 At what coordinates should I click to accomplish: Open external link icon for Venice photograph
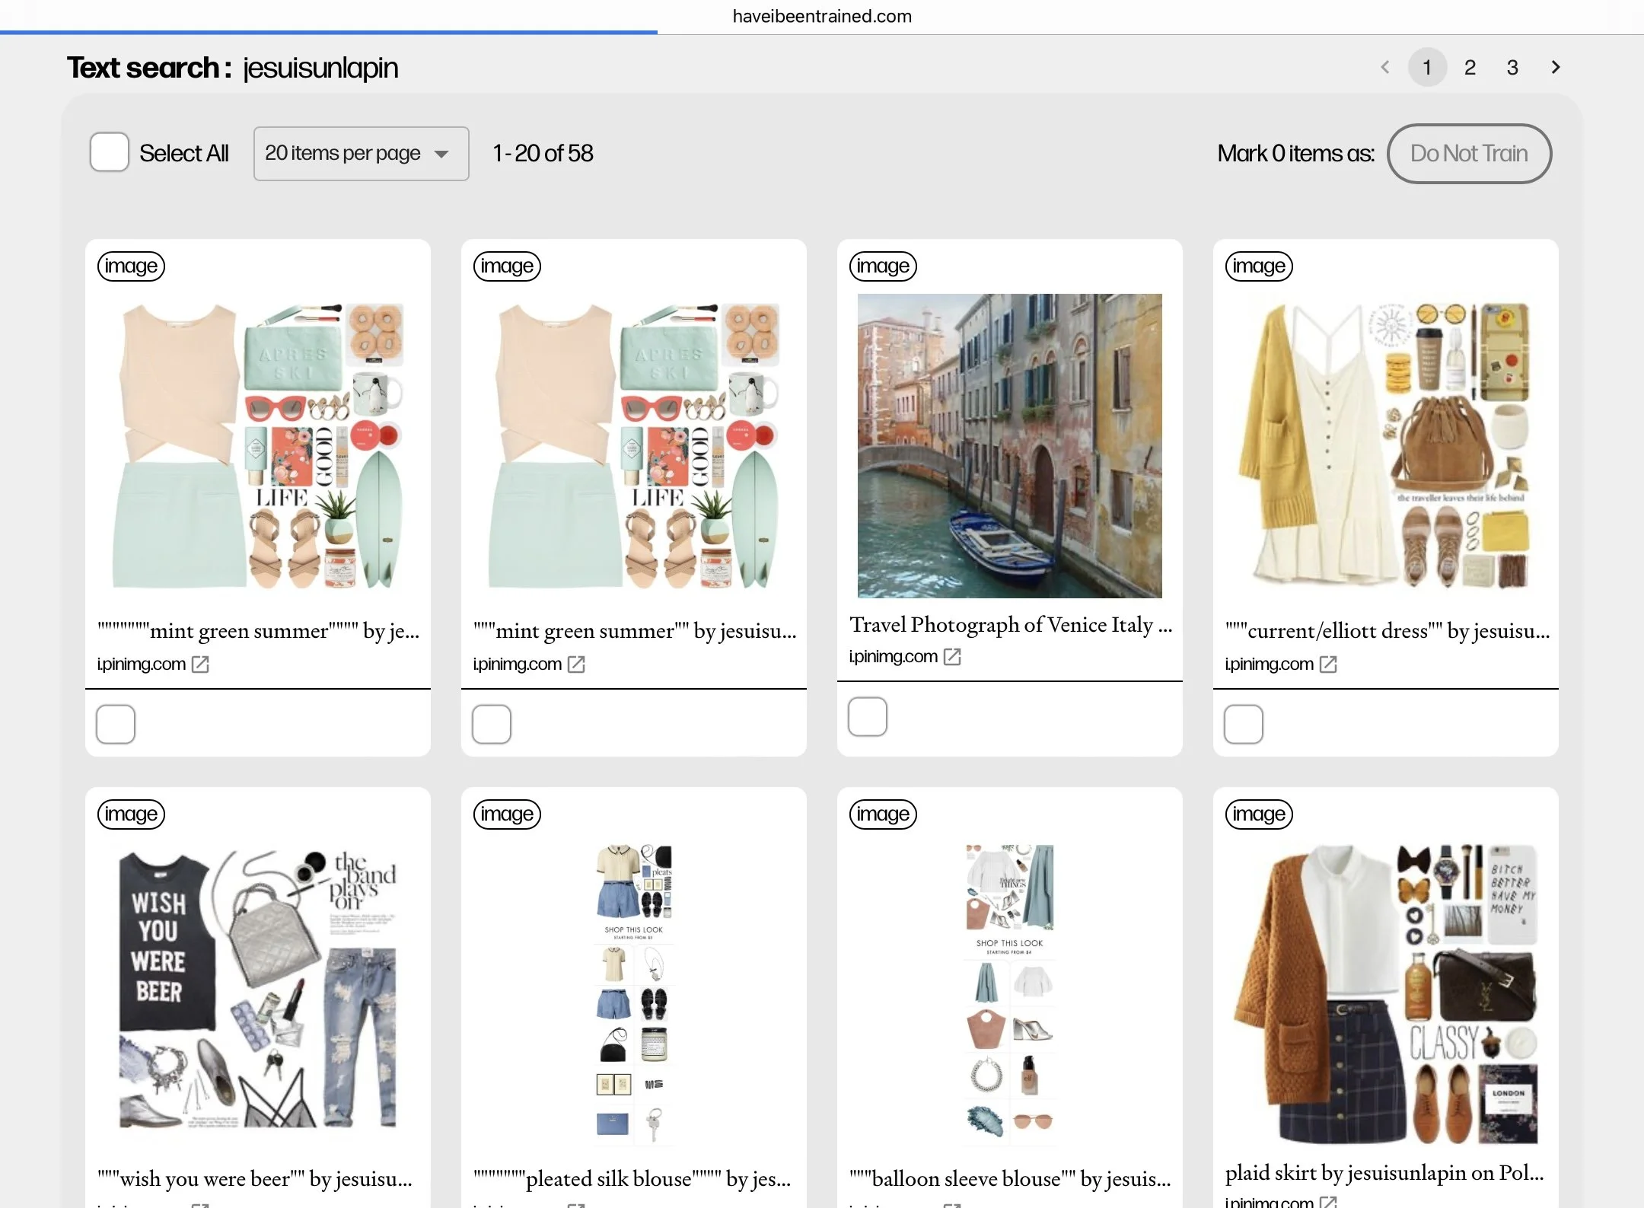click(952, 657)
